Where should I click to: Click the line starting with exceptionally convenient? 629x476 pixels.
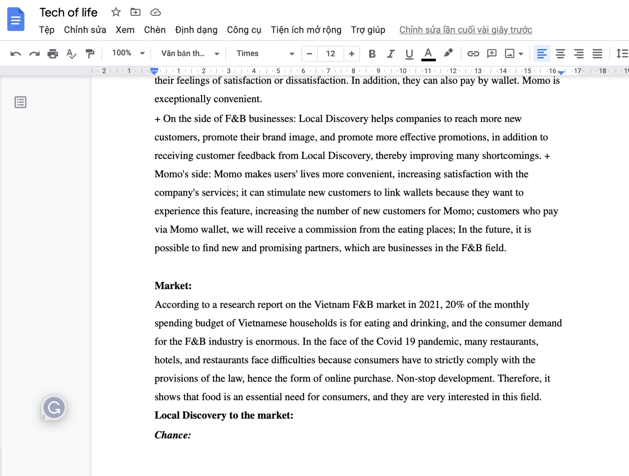click(208, 99)
